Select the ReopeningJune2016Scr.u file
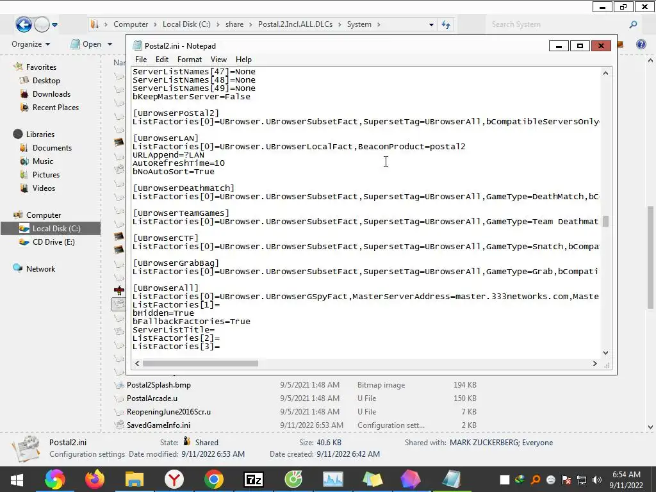 [168, 412]
